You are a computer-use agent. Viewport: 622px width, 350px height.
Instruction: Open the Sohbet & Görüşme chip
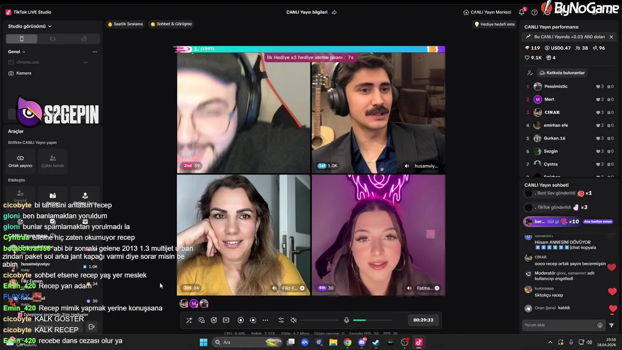[171, 24]
